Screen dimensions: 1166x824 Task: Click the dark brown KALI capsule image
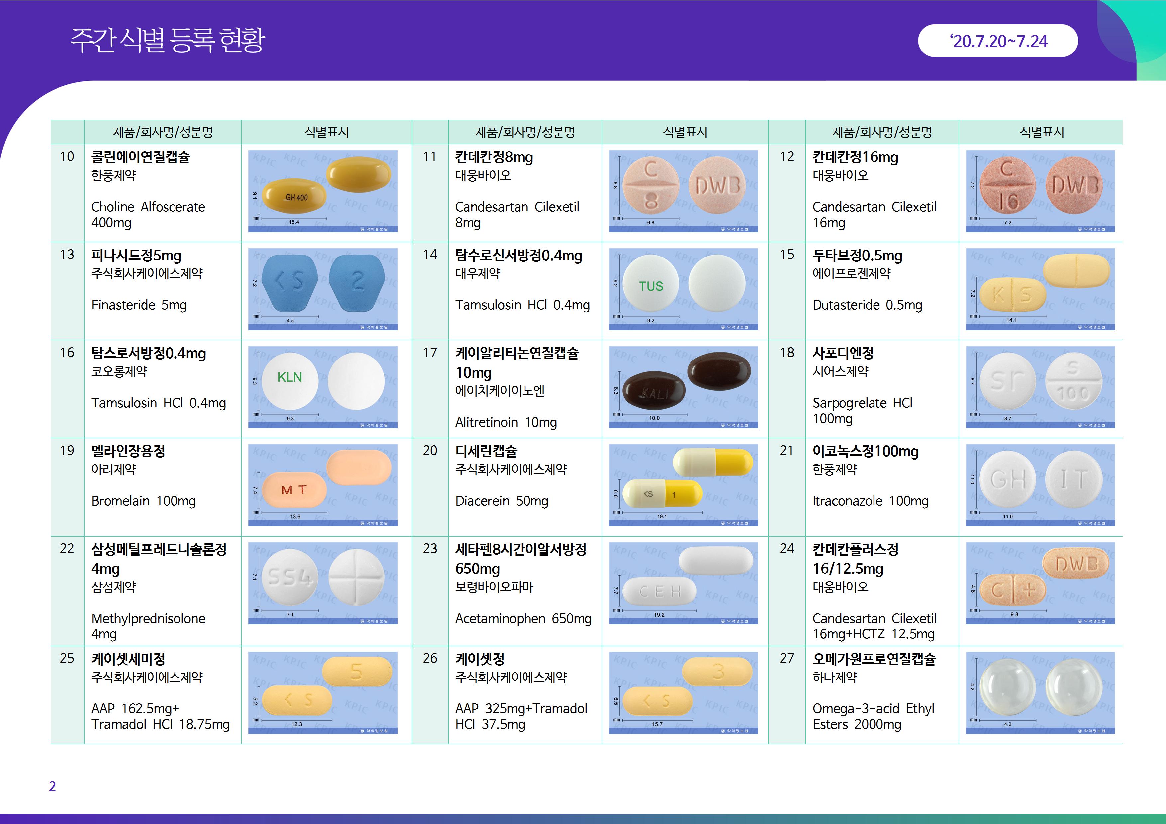683,387
